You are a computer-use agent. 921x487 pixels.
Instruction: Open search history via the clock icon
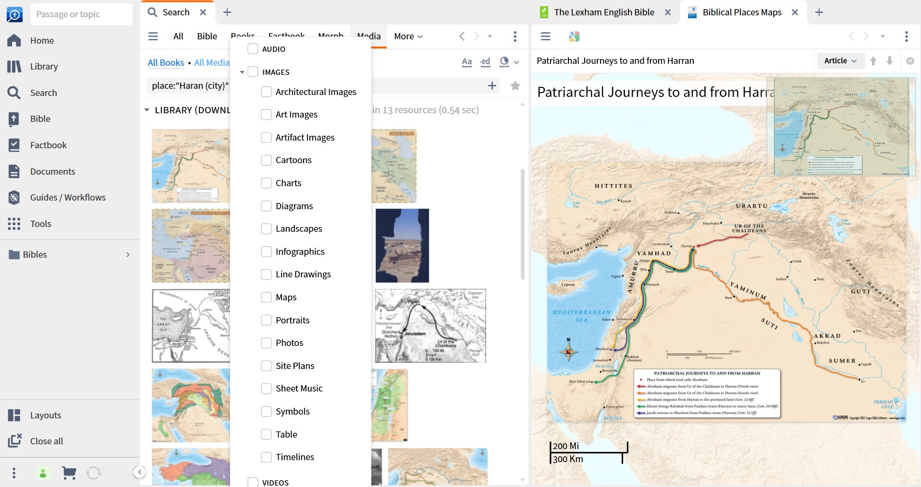504,62
